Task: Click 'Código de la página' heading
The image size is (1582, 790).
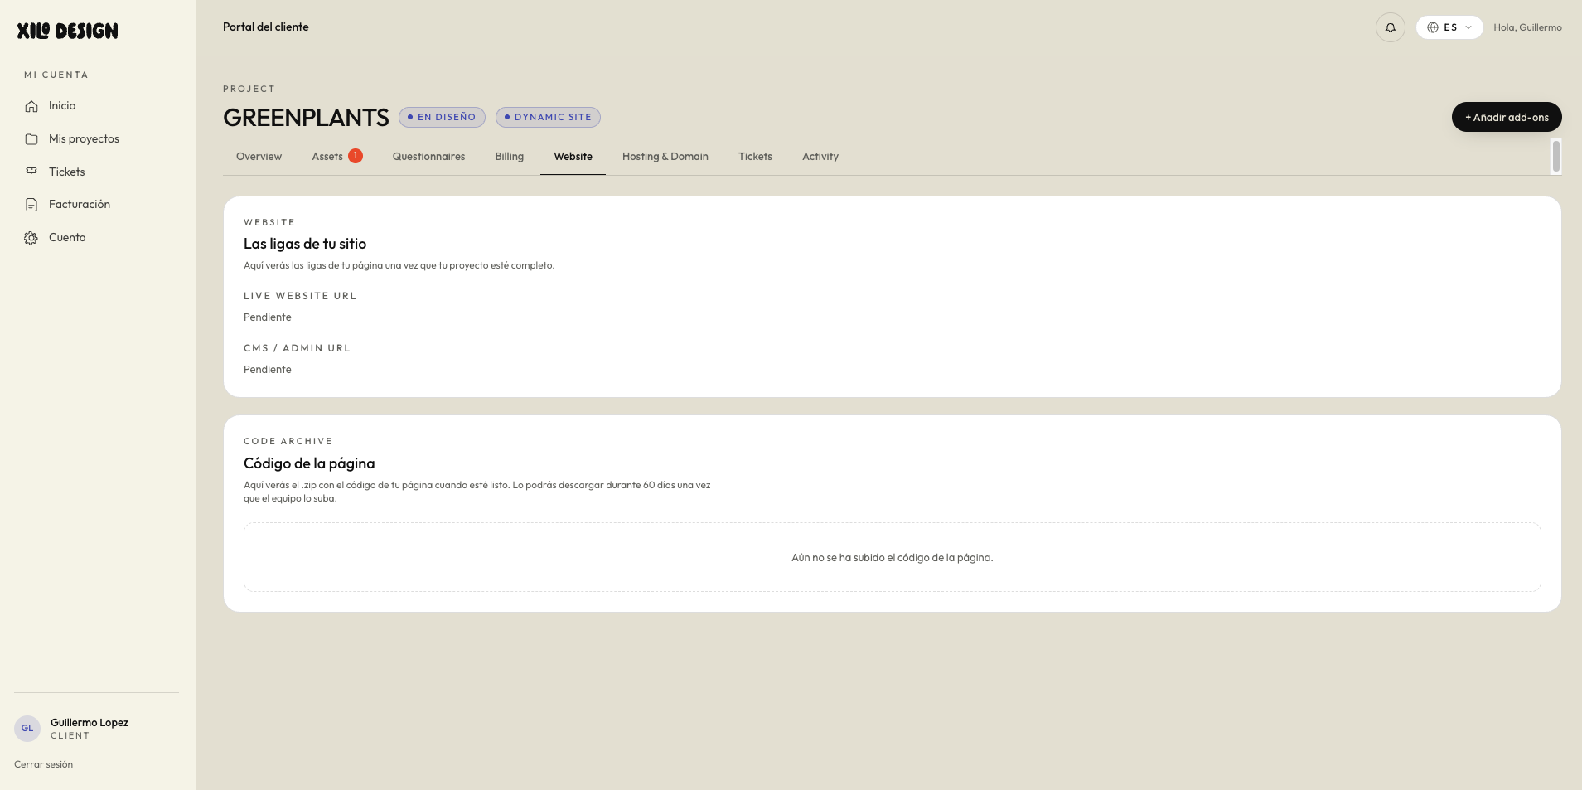Action: (x=309, y=463)
